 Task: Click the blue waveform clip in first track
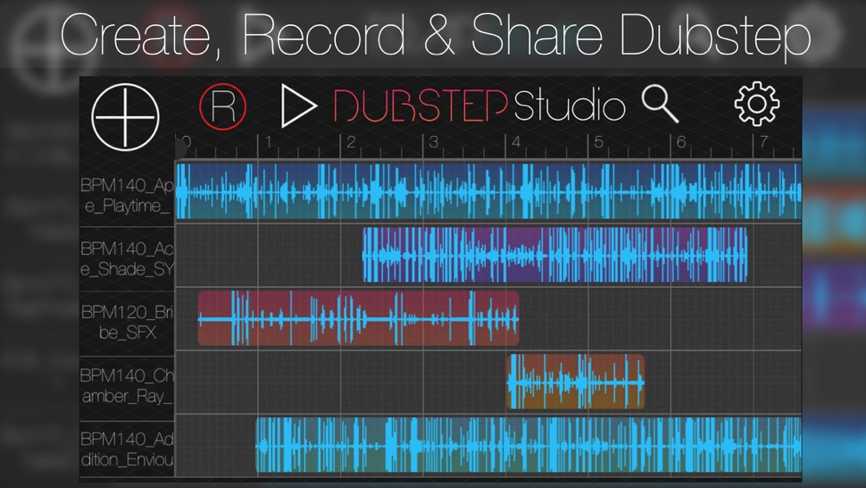pos(485,192)
